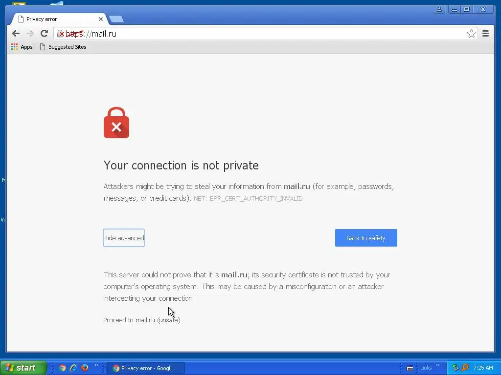Open the Apps shortcut in bookmarks bar
501x375 pixels.
point(22,47)
